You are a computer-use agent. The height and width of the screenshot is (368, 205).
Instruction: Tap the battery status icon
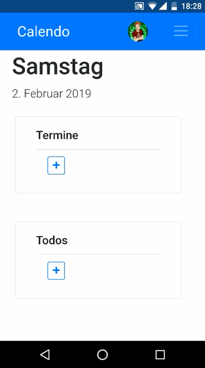[x=174, y=6]
